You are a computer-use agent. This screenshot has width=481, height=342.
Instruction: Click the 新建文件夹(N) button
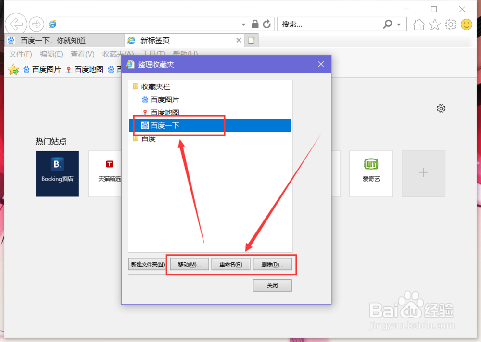coord(148,264)
